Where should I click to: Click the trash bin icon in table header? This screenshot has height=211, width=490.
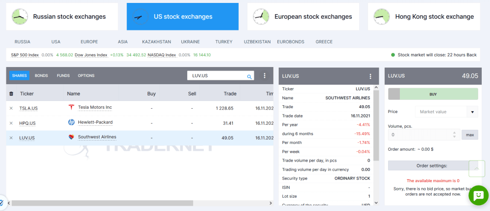pos(11,94)
